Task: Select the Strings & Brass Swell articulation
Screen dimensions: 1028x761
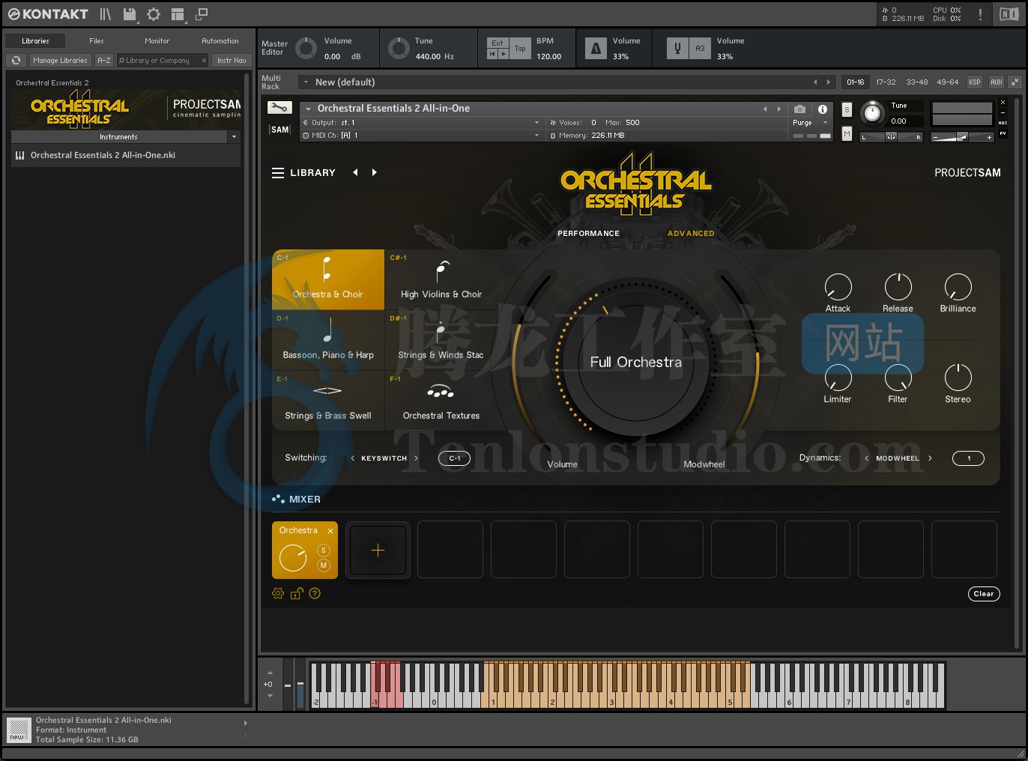Action: (x=328, y=401)
